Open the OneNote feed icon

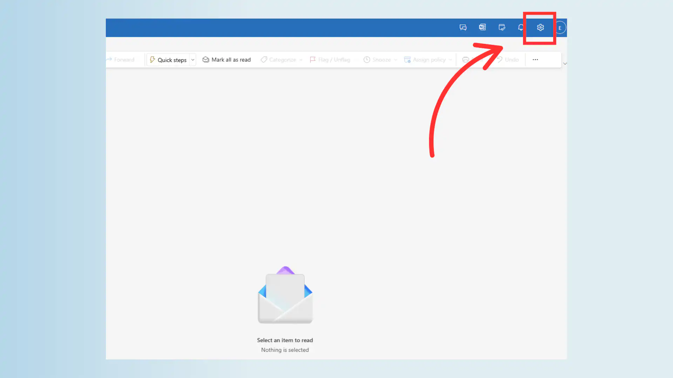(x=482, y=27)
